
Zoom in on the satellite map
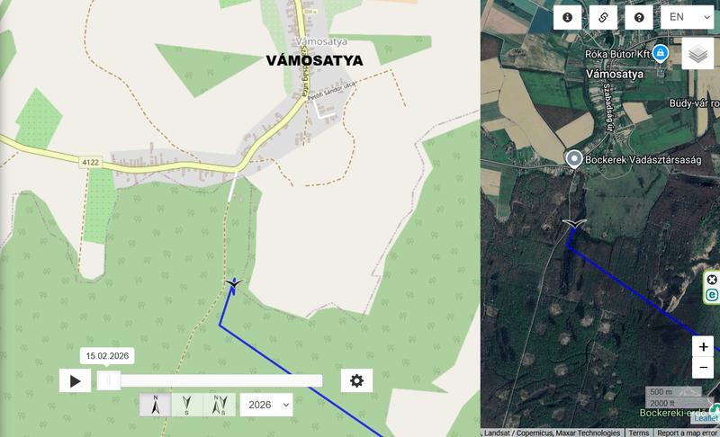pos(703,347)
